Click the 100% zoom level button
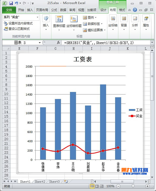 coord(110,186)
